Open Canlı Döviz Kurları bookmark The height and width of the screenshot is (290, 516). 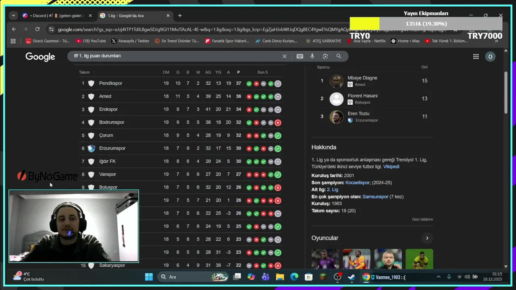click(x=277, y=41)
